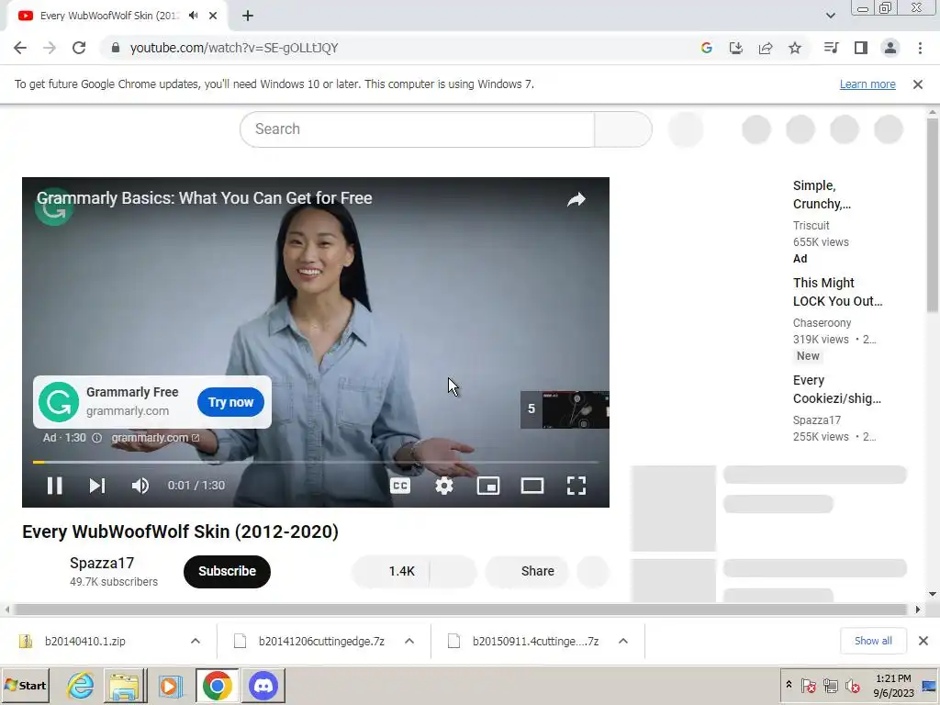The image size is (940, 705).
Task: Select the Every WubWoofWolf Skin tab
Action: pos(109,16)
